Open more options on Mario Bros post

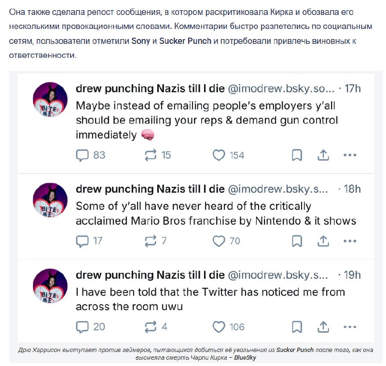pyautogui.click(x=349, y=241)
